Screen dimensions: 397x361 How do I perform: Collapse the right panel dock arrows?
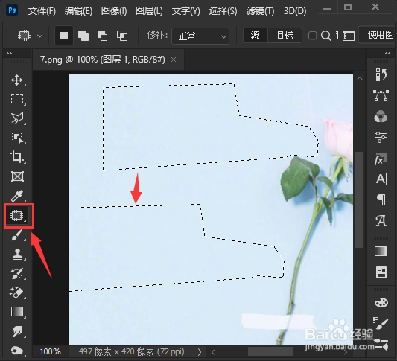(x=387, y=53)
